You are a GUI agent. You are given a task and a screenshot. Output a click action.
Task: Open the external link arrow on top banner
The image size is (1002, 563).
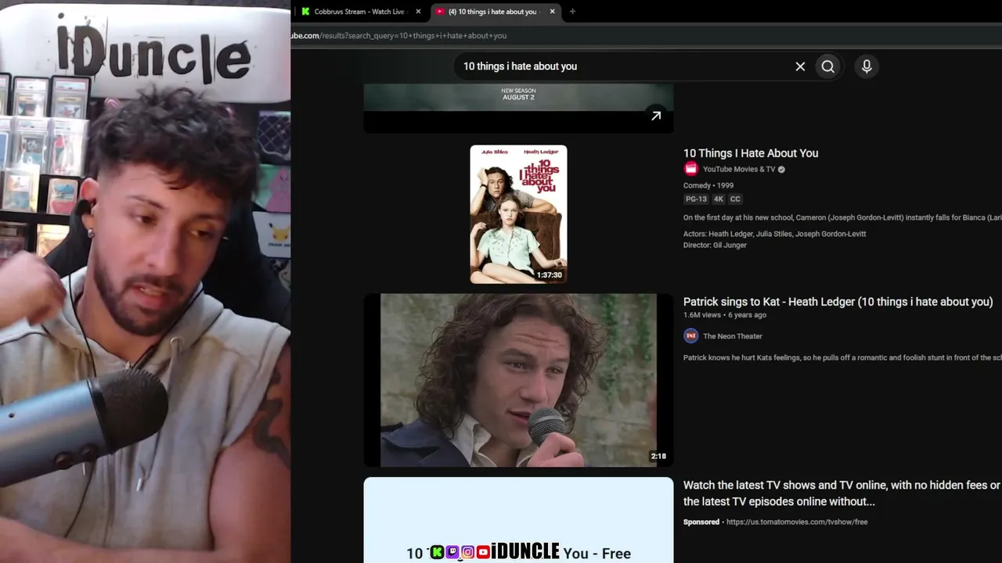coord(656,116)
